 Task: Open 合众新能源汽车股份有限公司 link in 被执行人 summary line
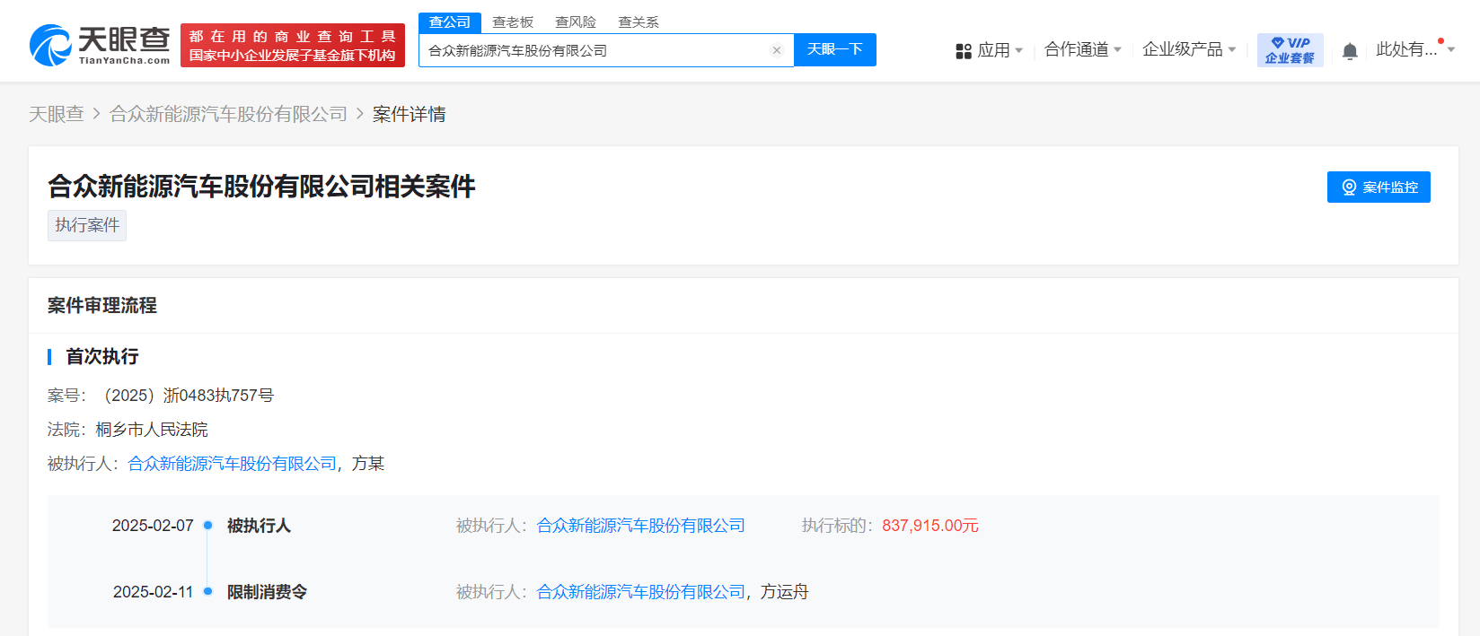233,464
